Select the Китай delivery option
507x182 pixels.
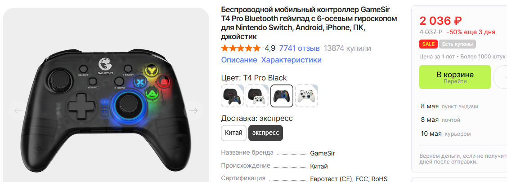(x=234, y=133)
